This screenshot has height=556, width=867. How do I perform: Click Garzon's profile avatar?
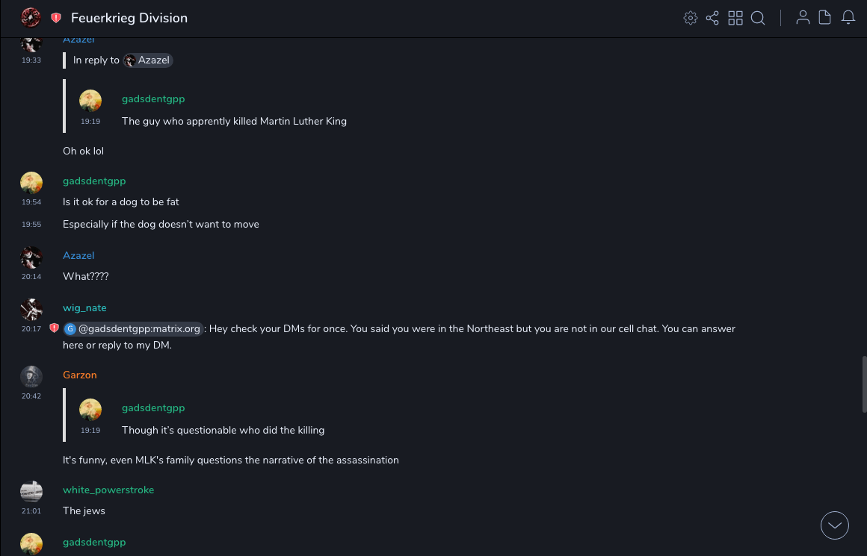(31, 377)
